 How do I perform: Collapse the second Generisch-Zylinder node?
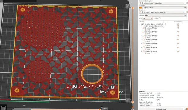[142, 32]
